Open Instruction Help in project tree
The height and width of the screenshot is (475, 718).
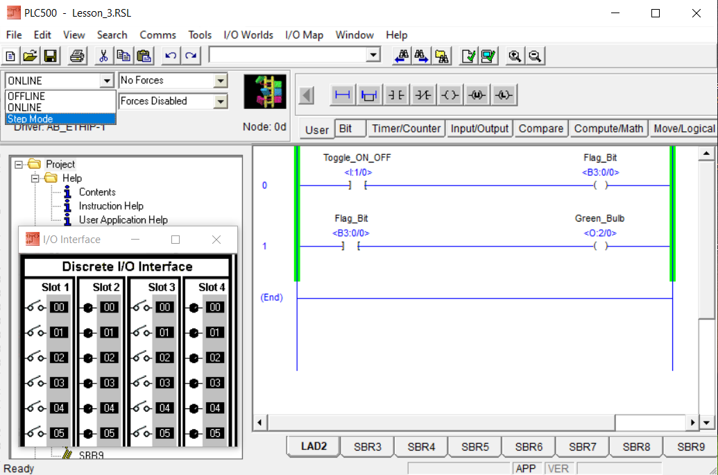coord(111,206)
